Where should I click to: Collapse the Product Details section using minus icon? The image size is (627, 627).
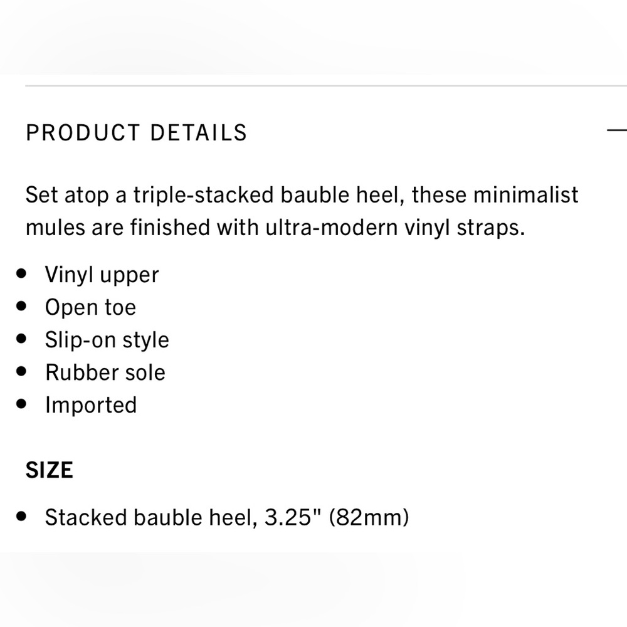[618, 130]
